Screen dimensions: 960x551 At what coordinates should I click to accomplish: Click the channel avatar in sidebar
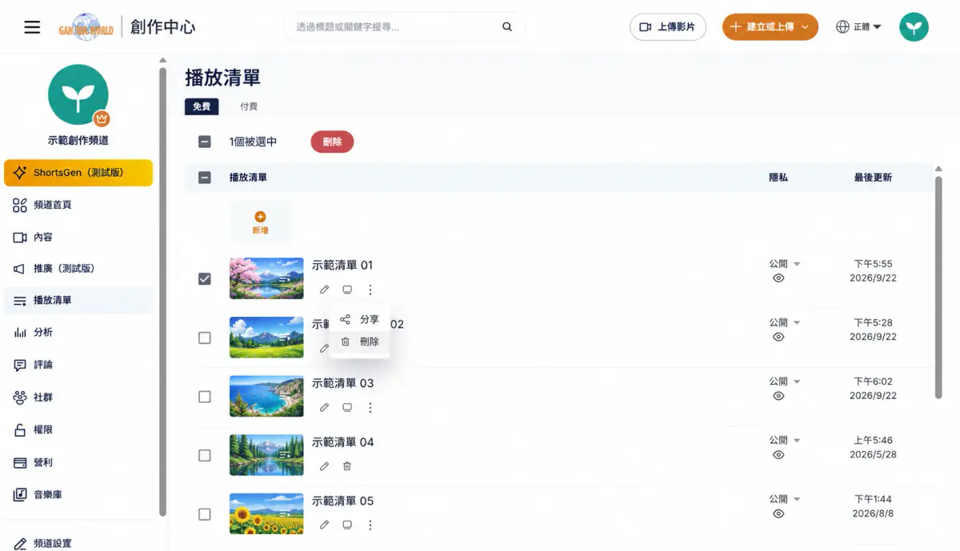click(78, 94)
